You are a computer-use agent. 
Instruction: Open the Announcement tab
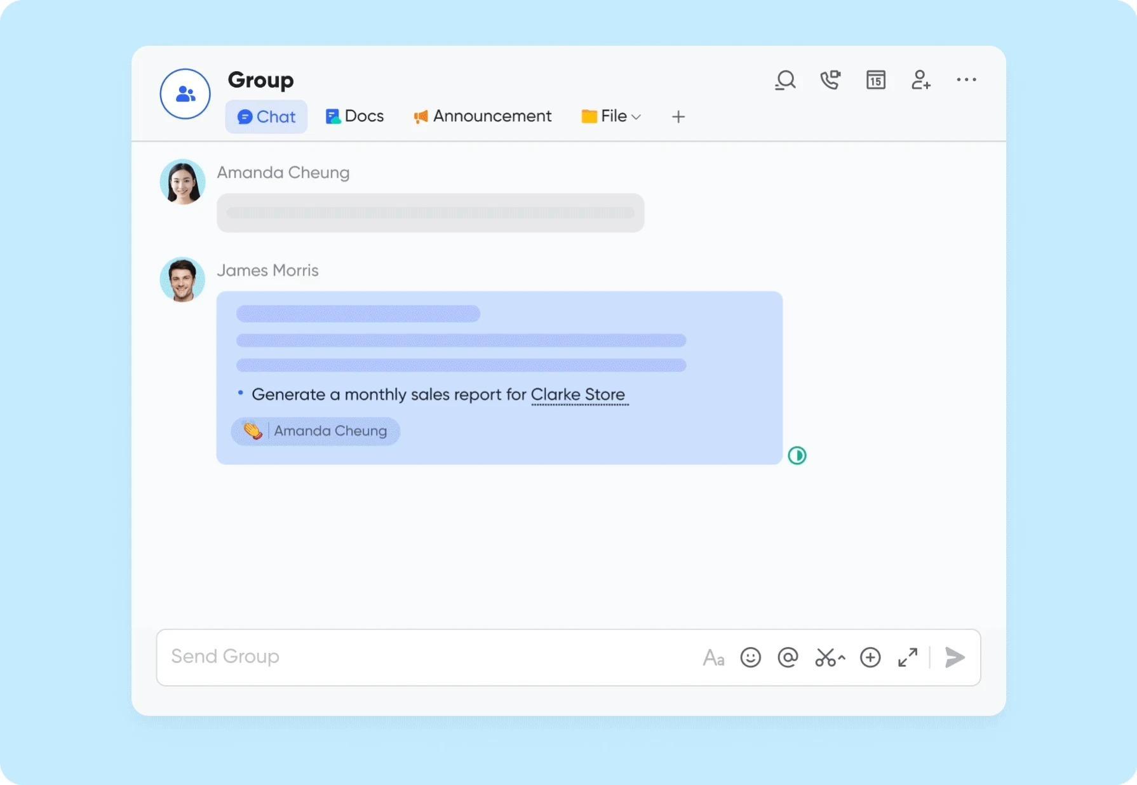(483, 117)
